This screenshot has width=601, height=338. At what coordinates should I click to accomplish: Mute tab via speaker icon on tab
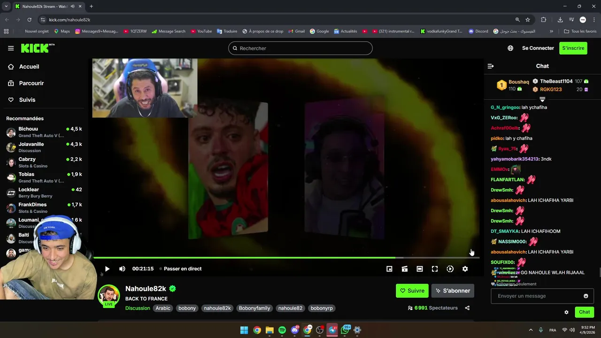73,7
